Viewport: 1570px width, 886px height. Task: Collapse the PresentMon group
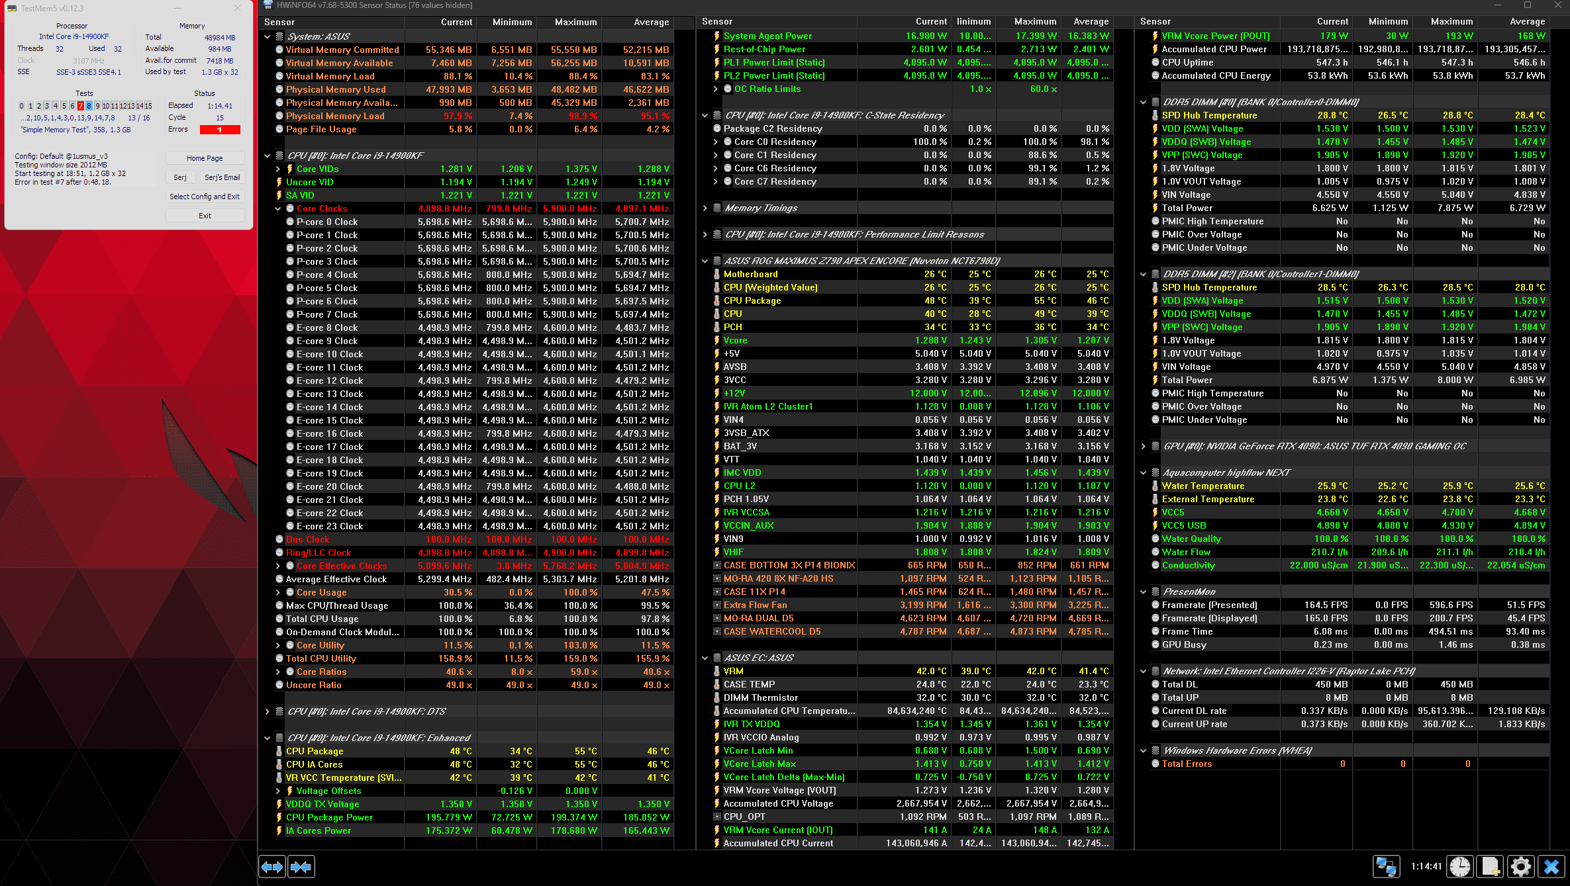1143,592
